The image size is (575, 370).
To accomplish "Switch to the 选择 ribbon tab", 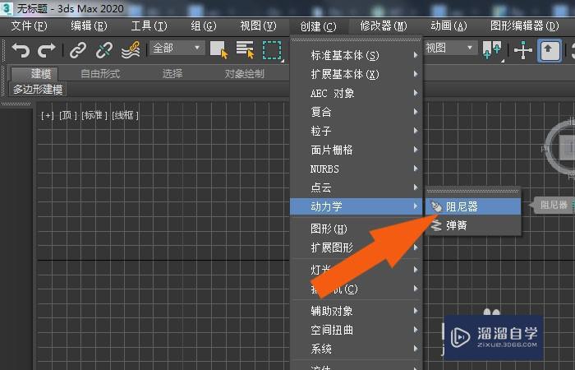I will point(172,74).
